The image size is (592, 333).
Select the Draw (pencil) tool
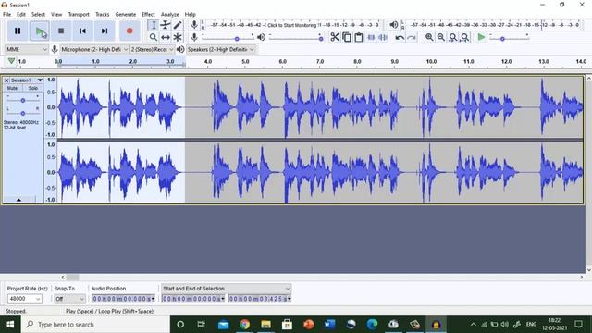tap(178, 25)
